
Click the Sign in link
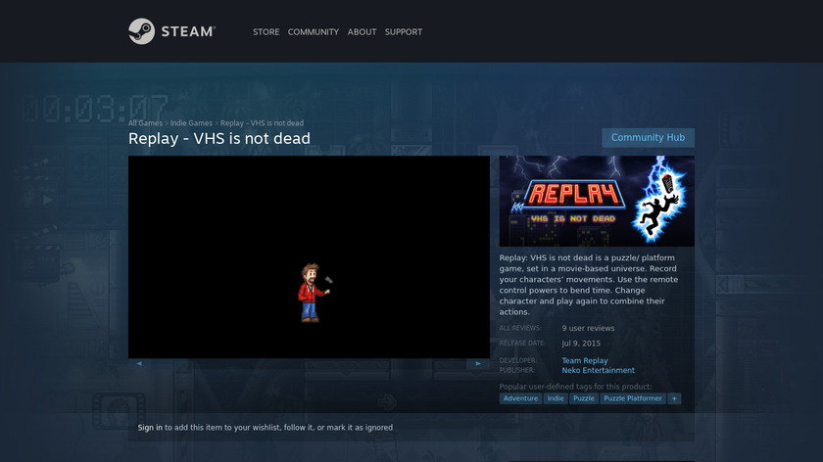pos(150,428)
